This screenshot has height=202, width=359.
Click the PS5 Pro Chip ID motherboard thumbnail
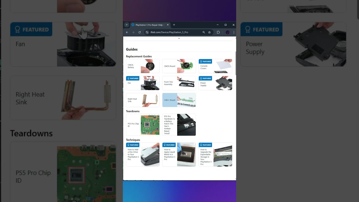coord(150,125)
